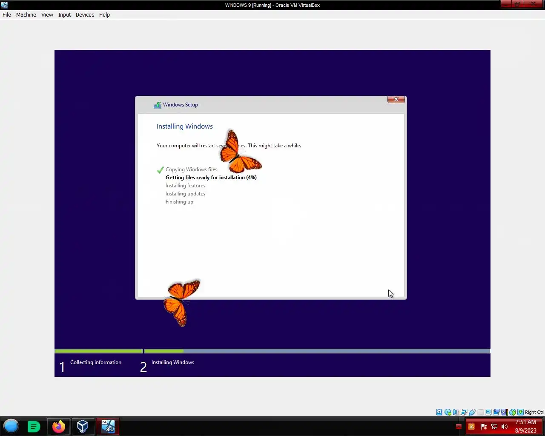Screen dimensions: 545x436
Task: Click the "Collecting information" progress bar segment
Action: coord(99,351)
